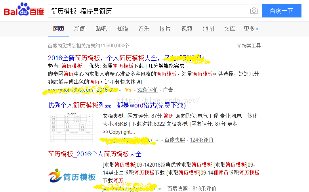Switch to the 音乐 tab
The height and width of the screenshot is (192, 309).
pyautogui.click(x=144, y=29)
